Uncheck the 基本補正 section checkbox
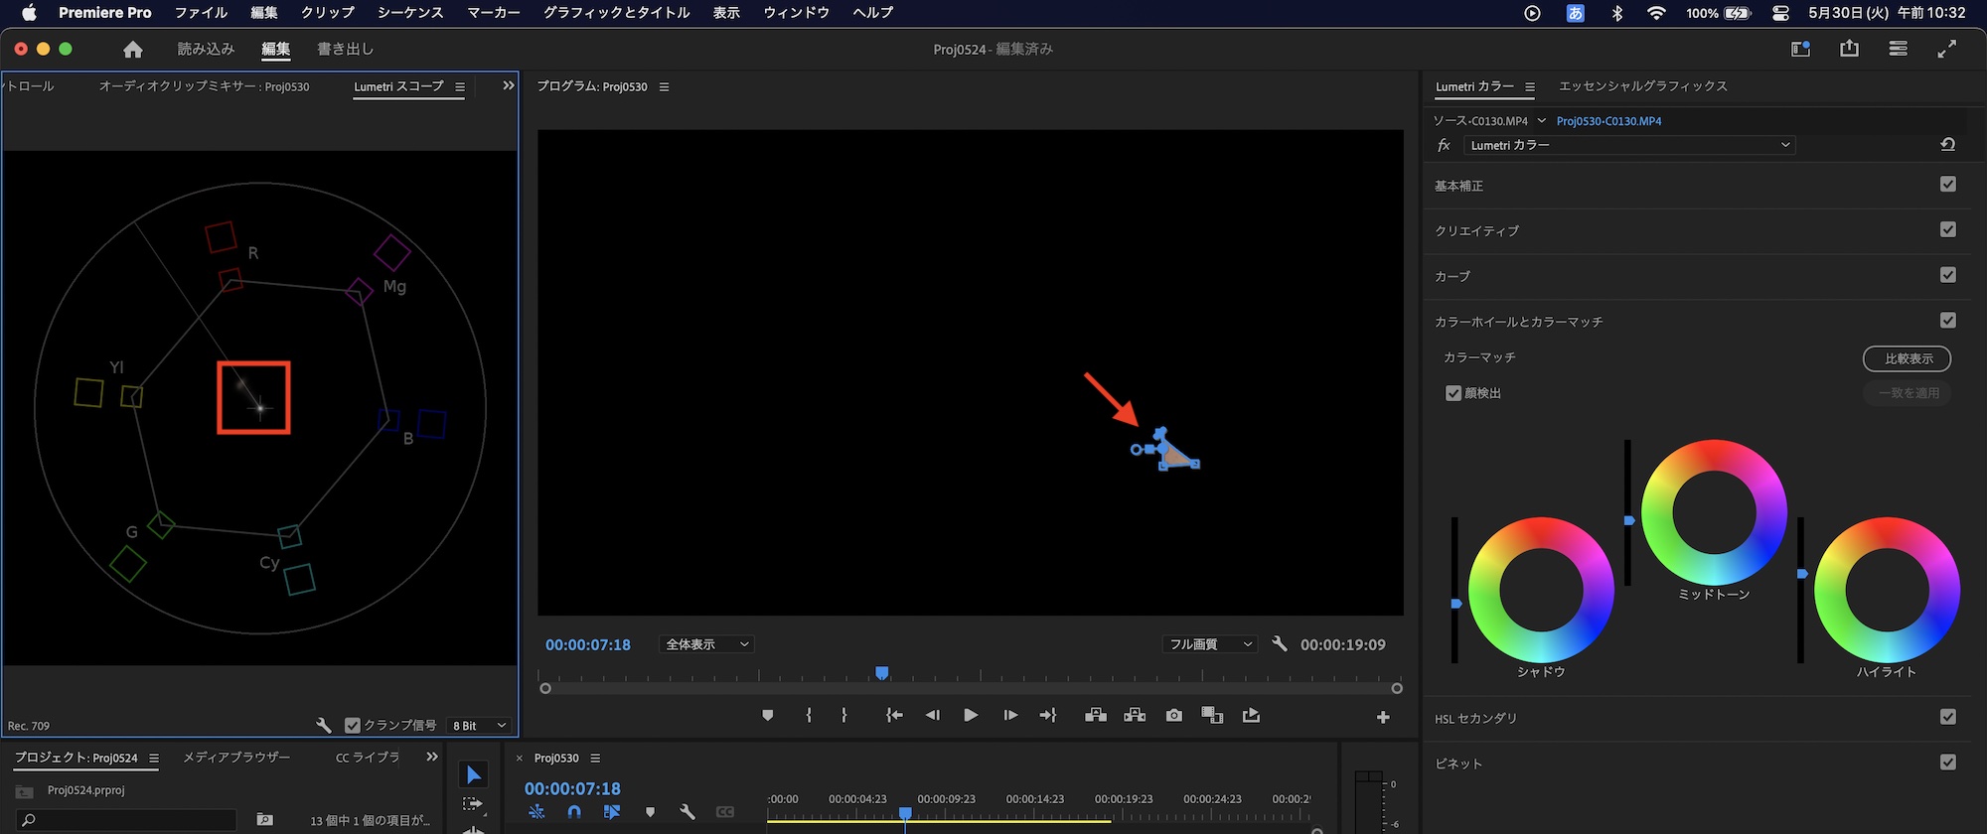 (1947, 185)
